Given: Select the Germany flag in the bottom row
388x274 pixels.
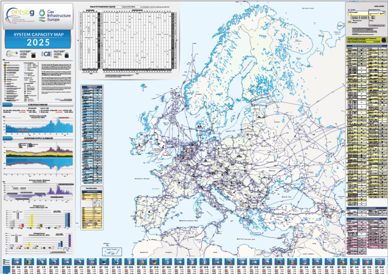Looking at the screenshot, I should (155, 262).
